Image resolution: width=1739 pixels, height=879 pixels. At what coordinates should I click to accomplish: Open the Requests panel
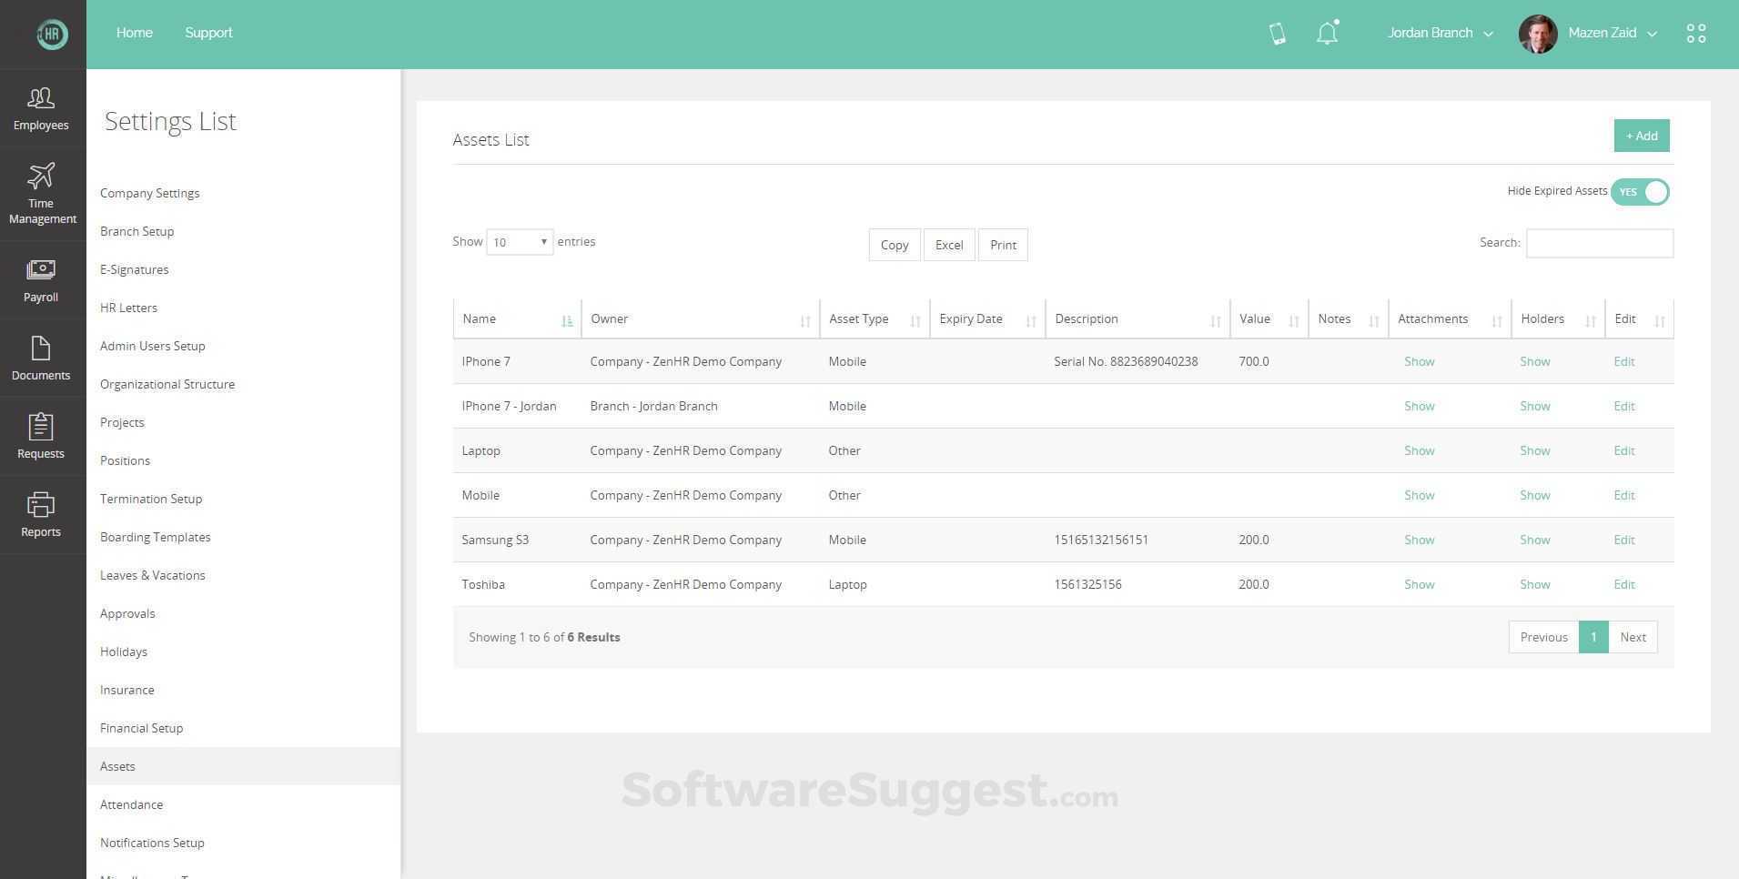(40, 437)
